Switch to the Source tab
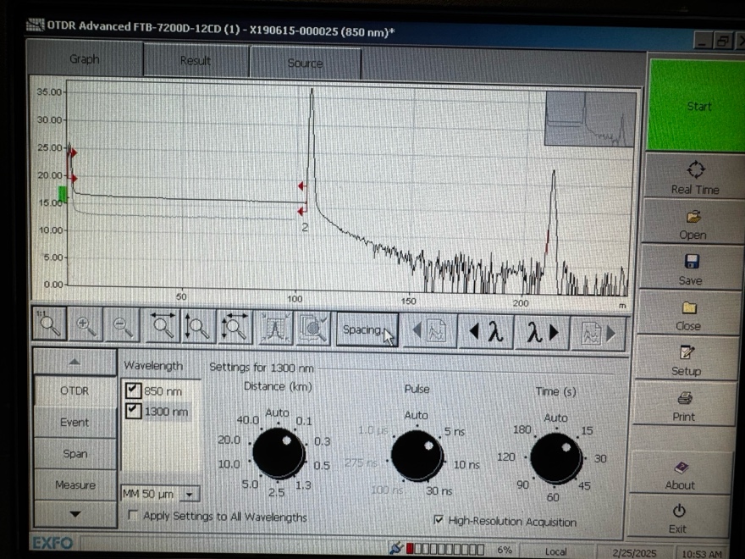 pyautogui.click(x=305, y=63)
